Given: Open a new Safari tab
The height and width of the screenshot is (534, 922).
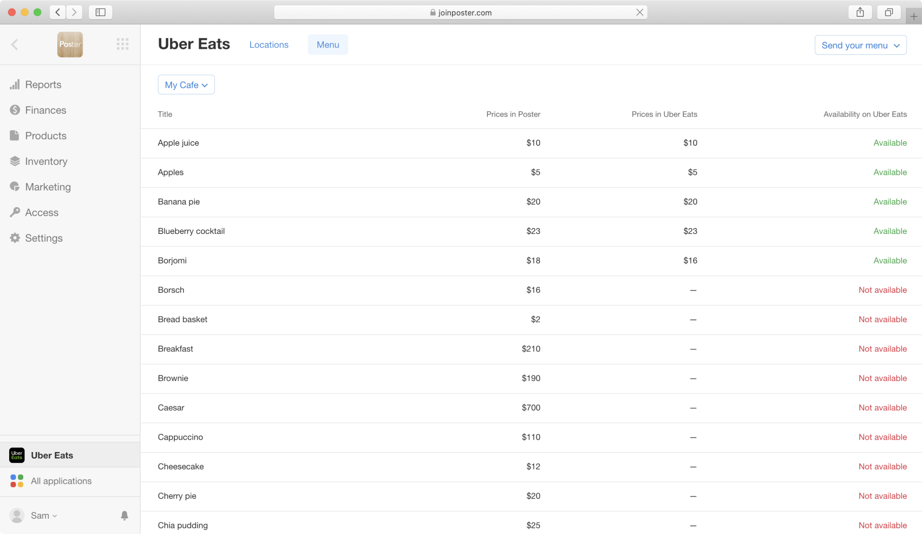Looking at the screenshot, I should 913,16.
